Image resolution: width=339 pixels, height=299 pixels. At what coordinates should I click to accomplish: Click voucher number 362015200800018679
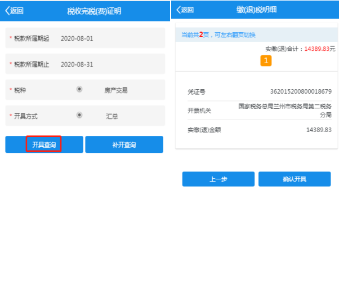301,91
